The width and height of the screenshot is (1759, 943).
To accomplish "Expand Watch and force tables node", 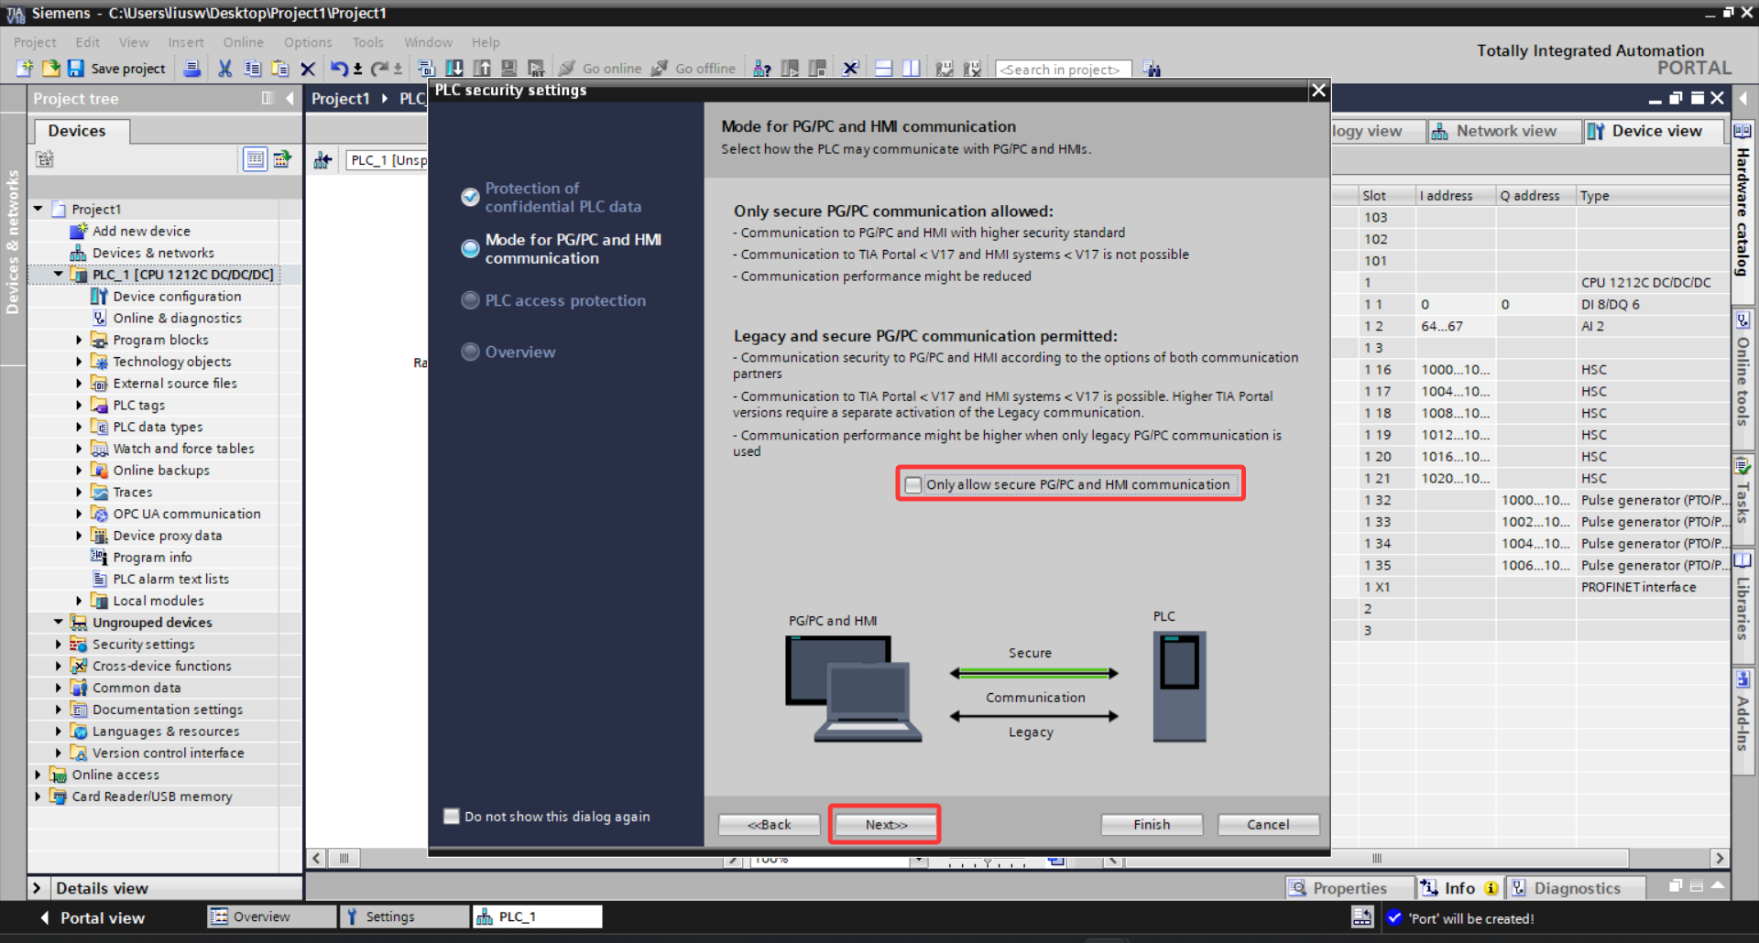I will click(79, 449).
